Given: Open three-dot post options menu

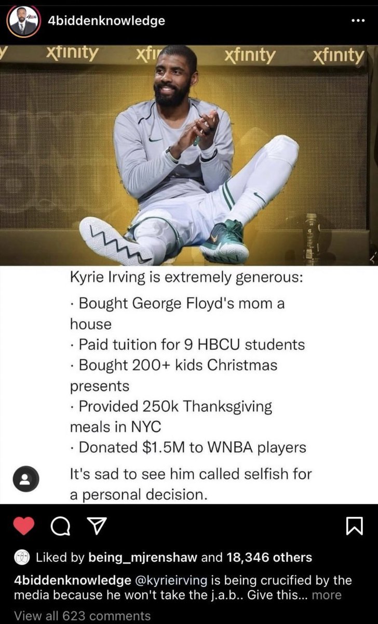Looking at the screenshot, I should pyautogui.click(x=358, y=22).
